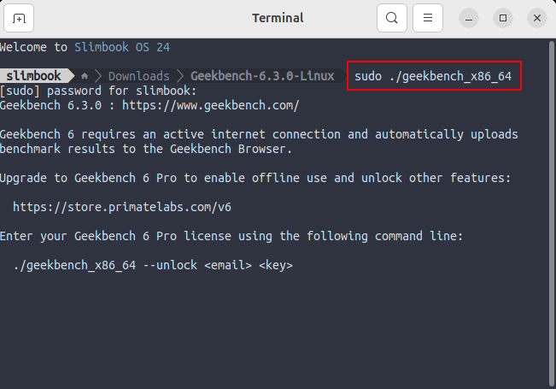
Task: Click the Terminal title in header bar
Action: [x=278, y=18]
